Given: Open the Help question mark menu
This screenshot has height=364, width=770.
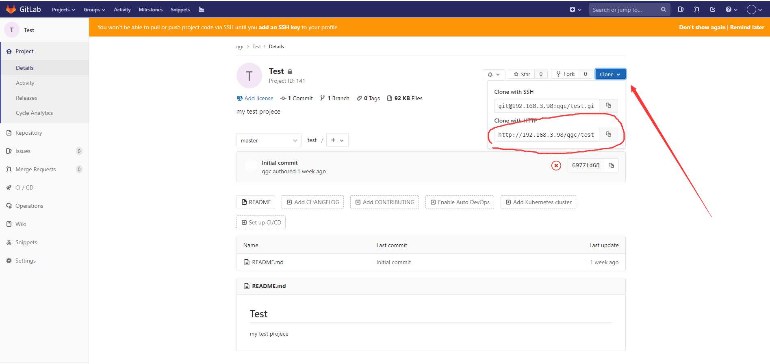Looking at the screenshot, I should (731, 9).
